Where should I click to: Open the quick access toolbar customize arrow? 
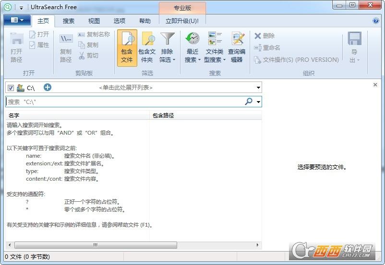pos(21,8)
